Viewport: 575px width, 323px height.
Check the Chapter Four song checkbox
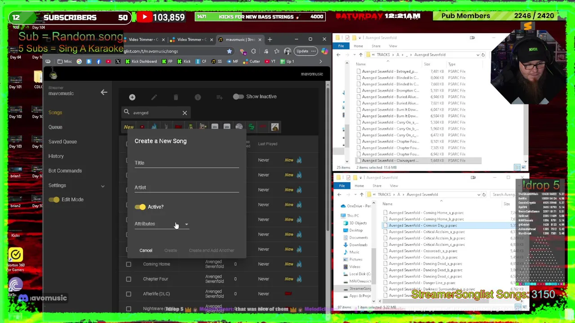click(128, 279)
